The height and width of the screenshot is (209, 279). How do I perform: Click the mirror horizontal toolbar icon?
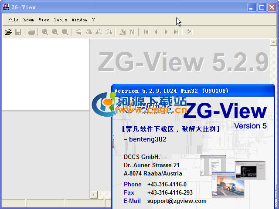[89, 32]
